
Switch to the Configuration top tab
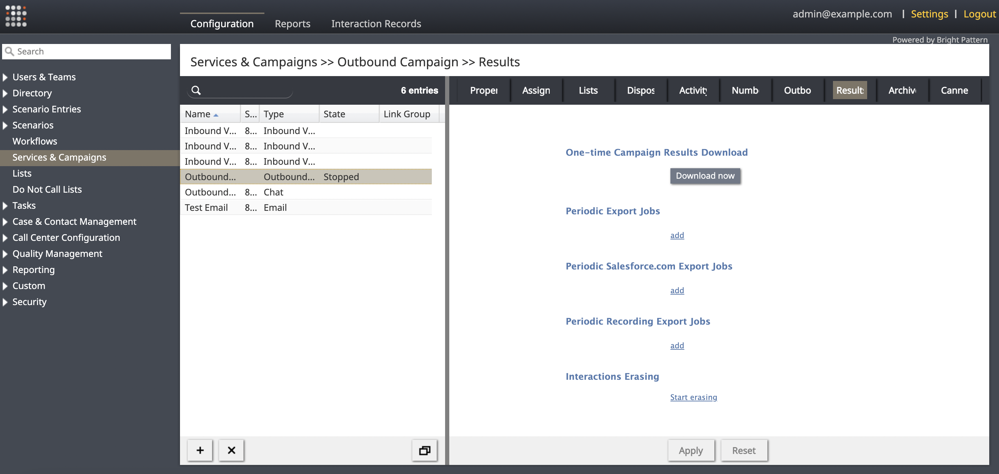(x=222, y=24)
